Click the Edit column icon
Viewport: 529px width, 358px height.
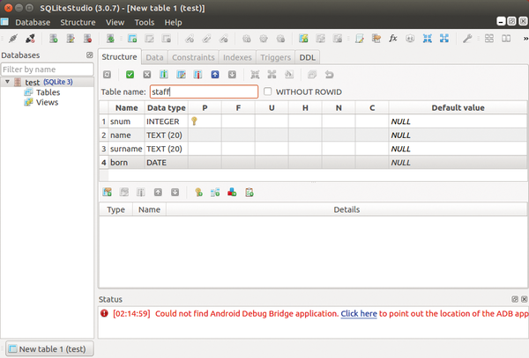click(x=181, y=75)
